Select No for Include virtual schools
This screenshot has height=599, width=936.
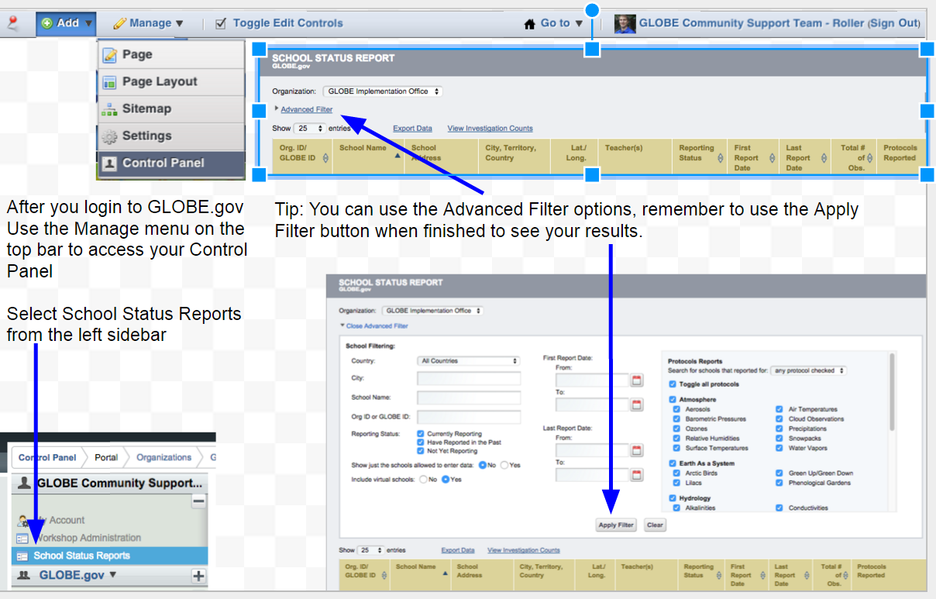[x=423, y=480]
